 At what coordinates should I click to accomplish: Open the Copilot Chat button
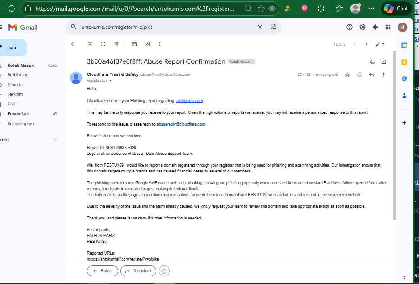(396, 9)
